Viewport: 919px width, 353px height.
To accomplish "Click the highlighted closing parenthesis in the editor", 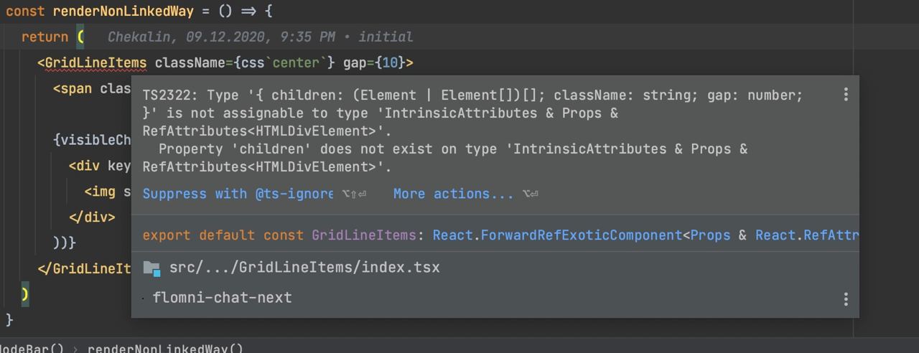I will (x=25, y=294).
